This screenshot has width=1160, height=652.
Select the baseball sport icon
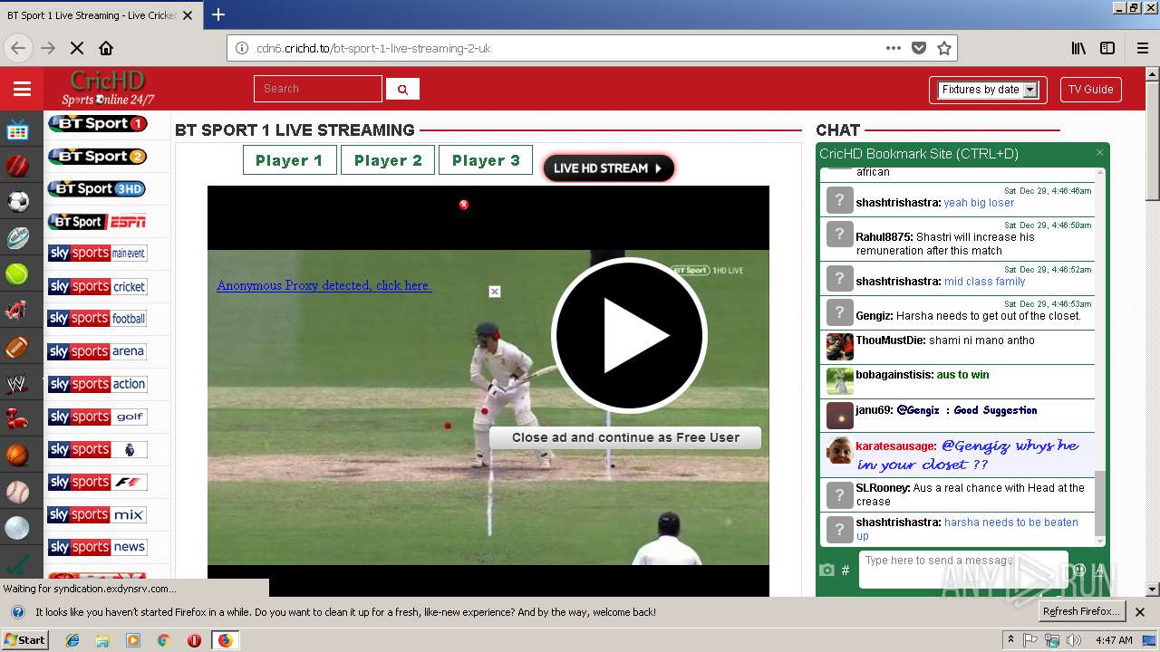point(17,492)
